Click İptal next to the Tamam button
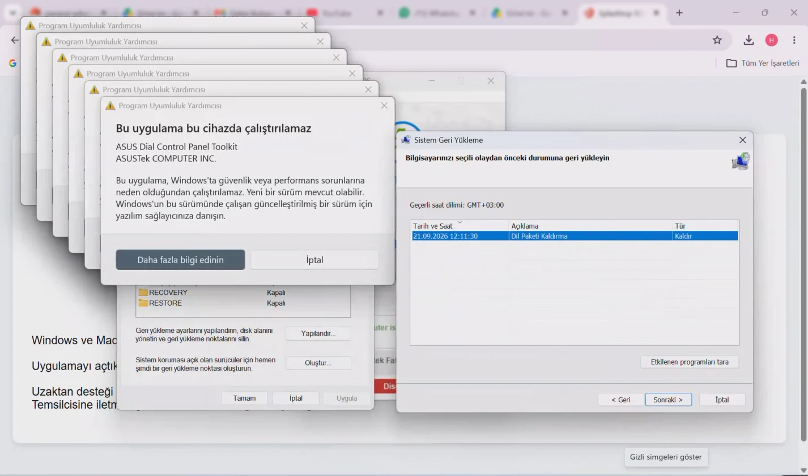 [296, 398]
